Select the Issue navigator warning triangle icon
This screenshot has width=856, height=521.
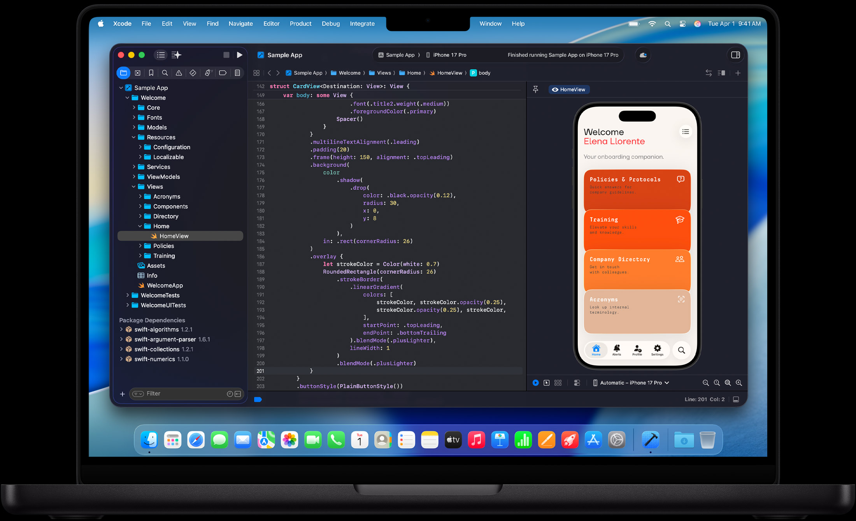[x=179, y=73]
